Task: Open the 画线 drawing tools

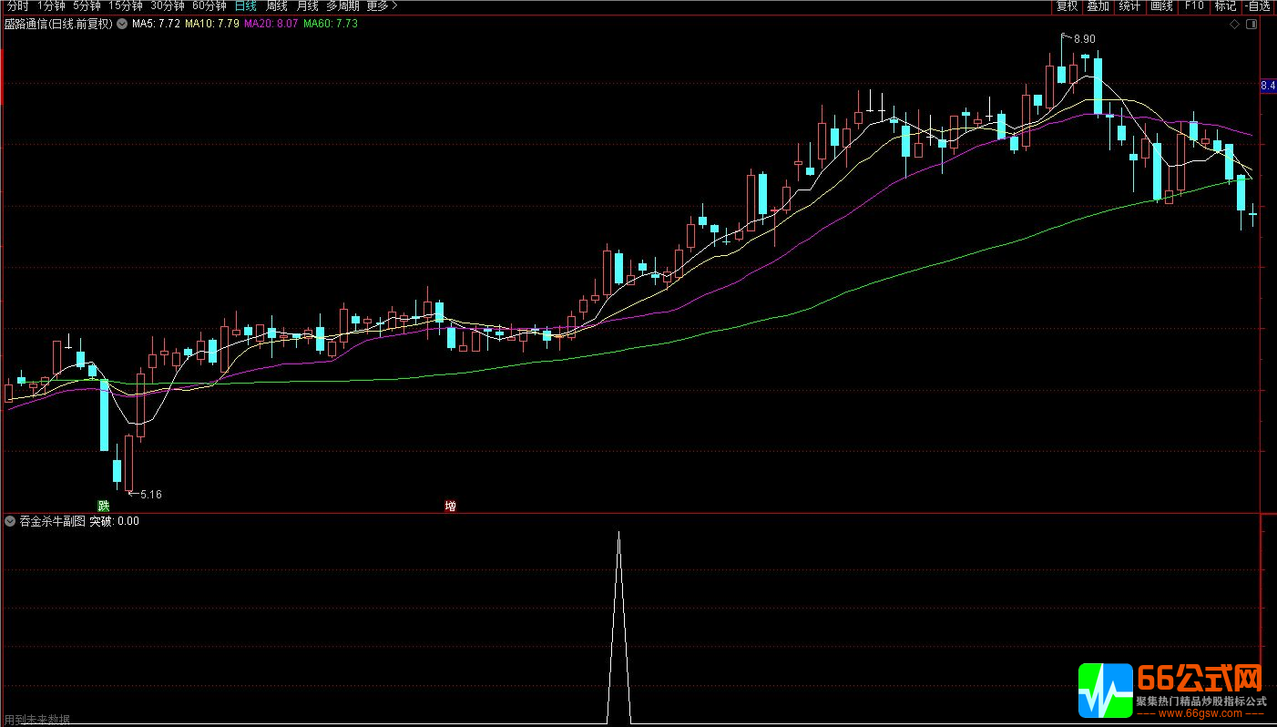Action: pyautogui.click(x=1161, y=5)
